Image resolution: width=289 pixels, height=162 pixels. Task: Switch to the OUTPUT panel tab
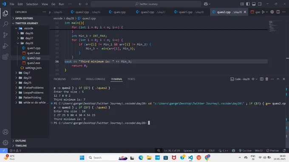[x=76, y=79]
